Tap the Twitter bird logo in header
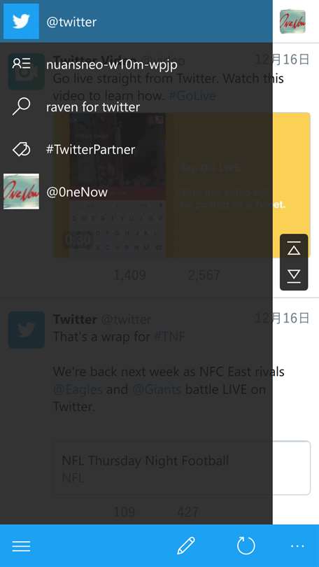Viewport: 319px width, 567px height. [21, 21]
